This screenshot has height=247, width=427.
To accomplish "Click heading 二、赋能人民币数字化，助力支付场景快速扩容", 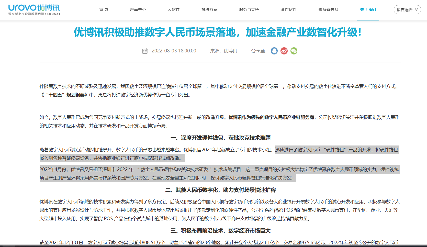I will click(220, 190).
